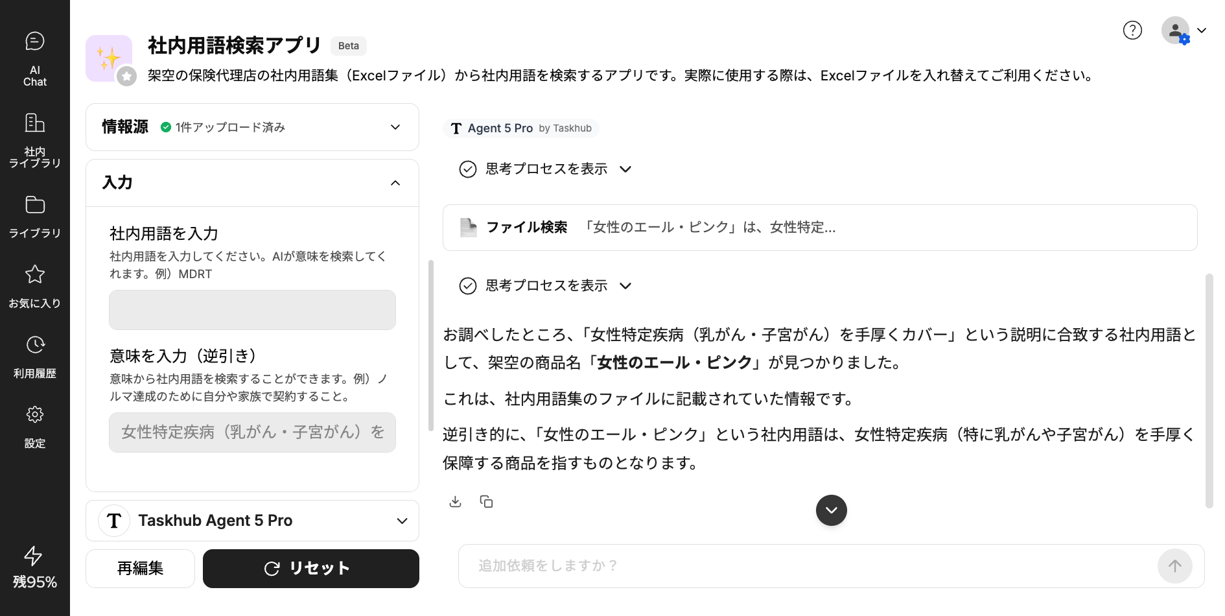Click the scroll-to-bottom arrow button
1225x616 pixels.
831,510
